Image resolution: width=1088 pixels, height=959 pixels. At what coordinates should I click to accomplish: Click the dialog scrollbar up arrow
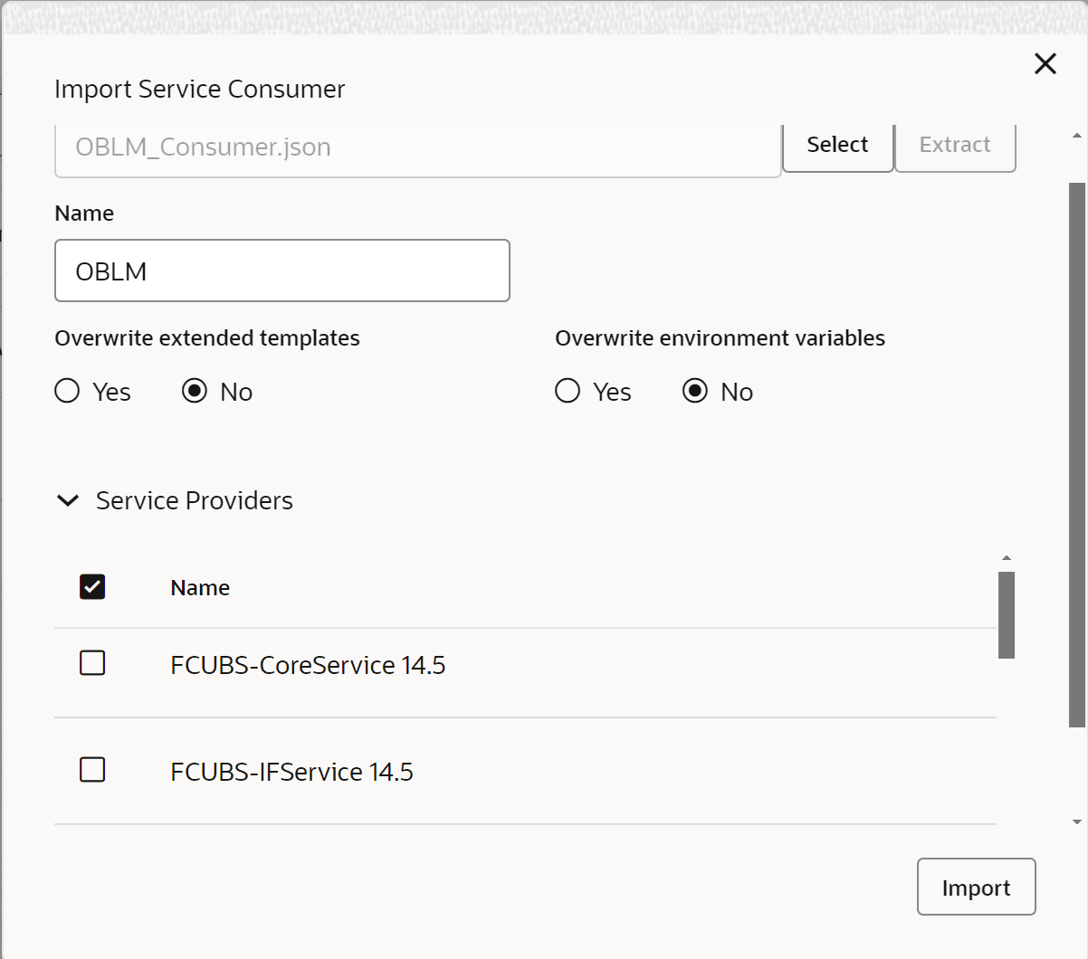pyautogui.click(x=1077, y=136)
